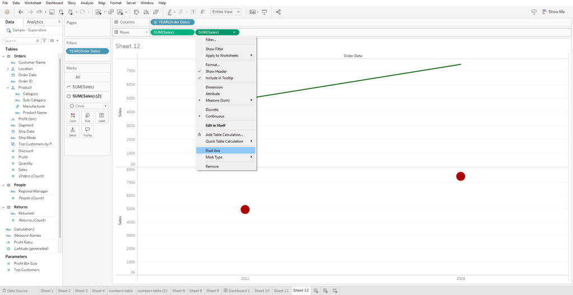Open the Size card in Marks
The image size is (573, 295).
pyautogui.click(x=87, y=118)
